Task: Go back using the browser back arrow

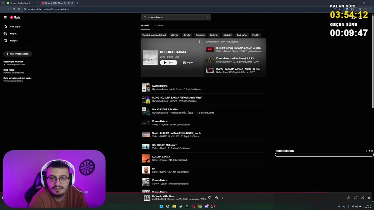Action: 3,9
